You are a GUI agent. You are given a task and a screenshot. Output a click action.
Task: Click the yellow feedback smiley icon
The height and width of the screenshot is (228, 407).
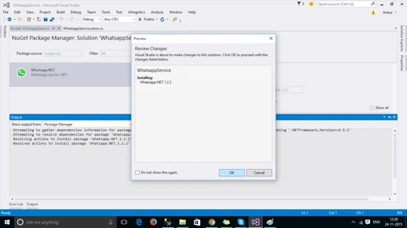pyautogui.click(x=311, y=4)
